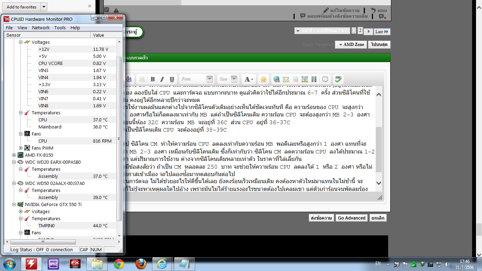
Task: Open the Font dropdown in the editor
Action: pyautogui.click(x=197, y=79)
